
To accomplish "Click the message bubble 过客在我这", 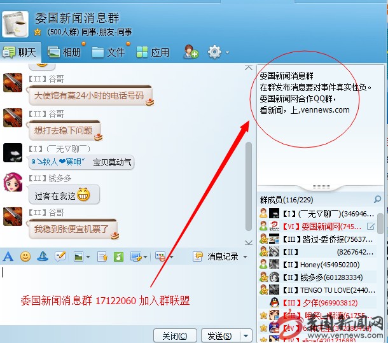I will point(64,195).
